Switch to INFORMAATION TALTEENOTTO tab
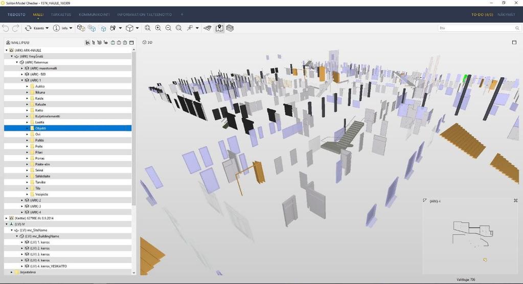The height and width of the screenshot is (284, 523). click(144, 15)
